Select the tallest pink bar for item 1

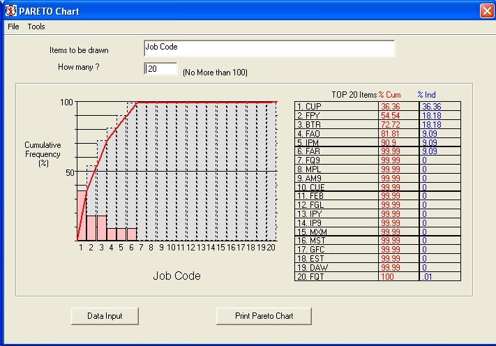(82, 216)
